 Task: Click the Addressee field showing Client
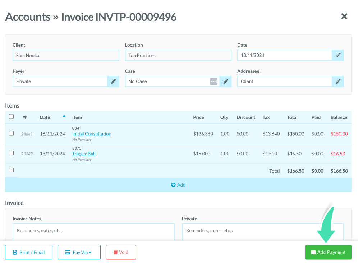[x=284, y=81]
